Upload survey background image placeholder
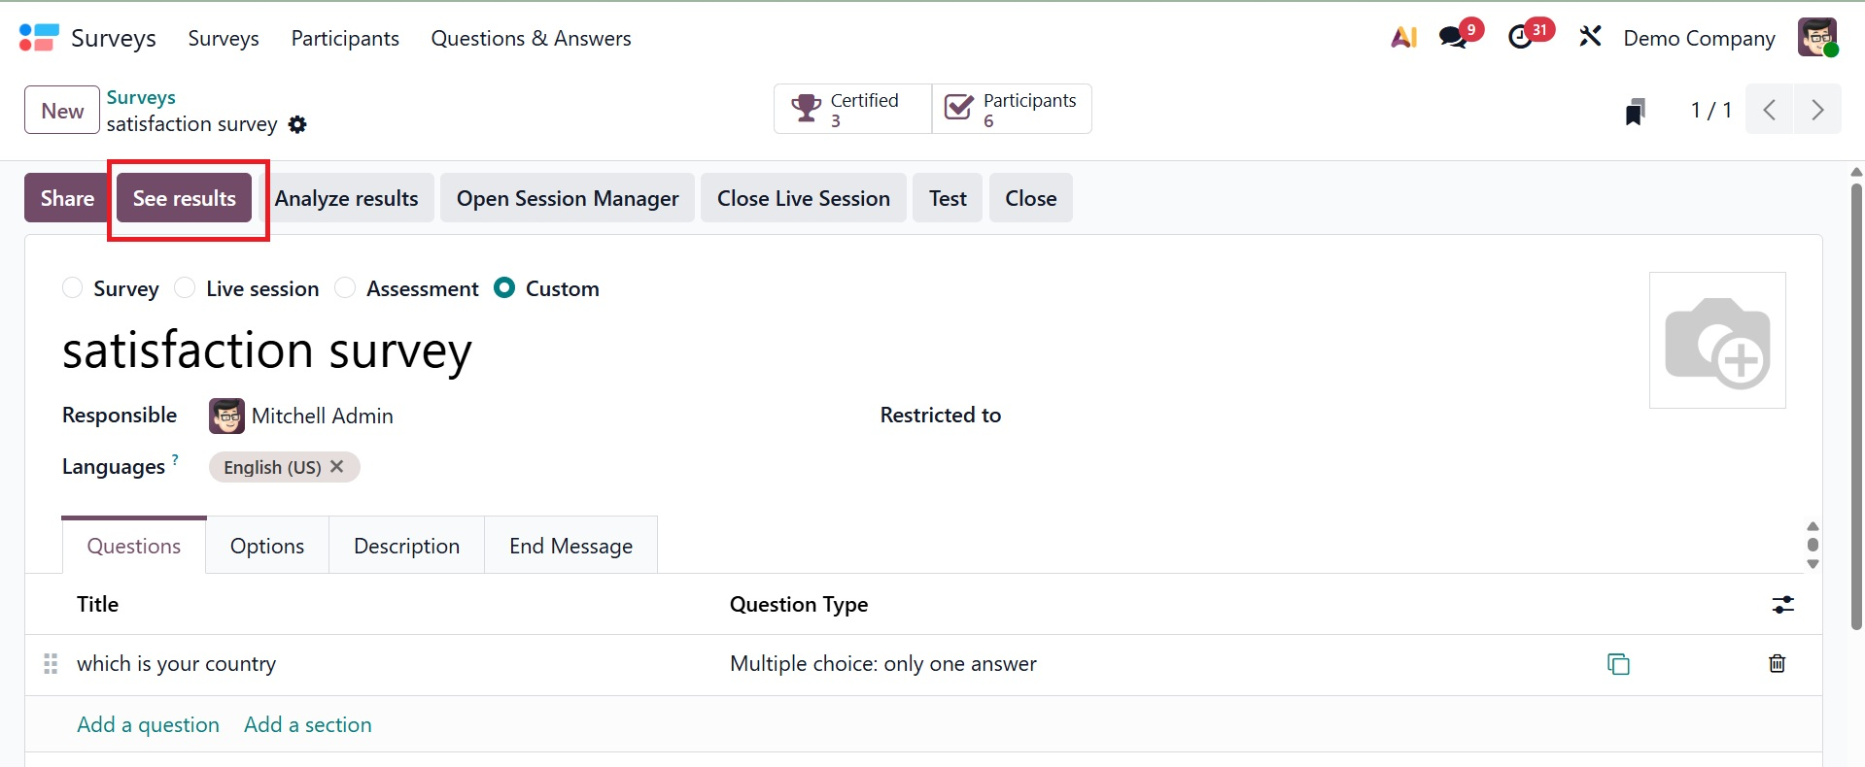1865x767 pixels. pyautogui.click(x=1717, y=341)
